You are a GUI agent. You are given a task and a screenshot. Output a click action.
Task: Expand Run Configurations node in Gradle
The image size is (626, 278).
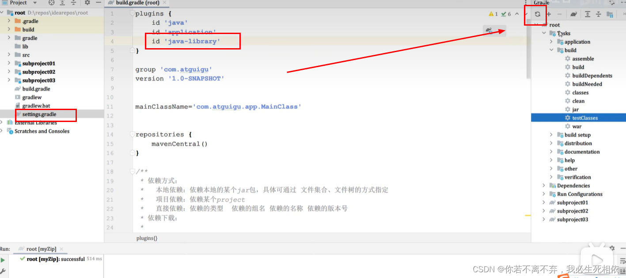544,194
